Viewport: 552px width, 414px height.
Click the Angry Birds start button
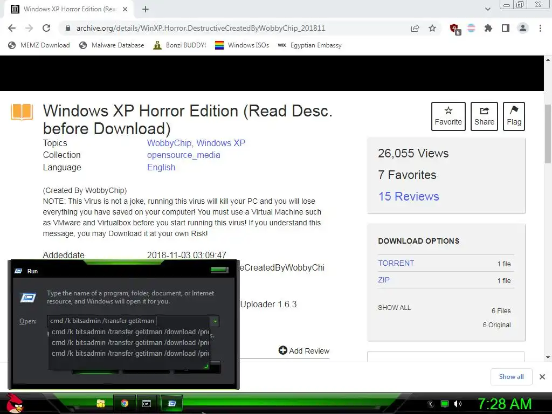point(15,403)
